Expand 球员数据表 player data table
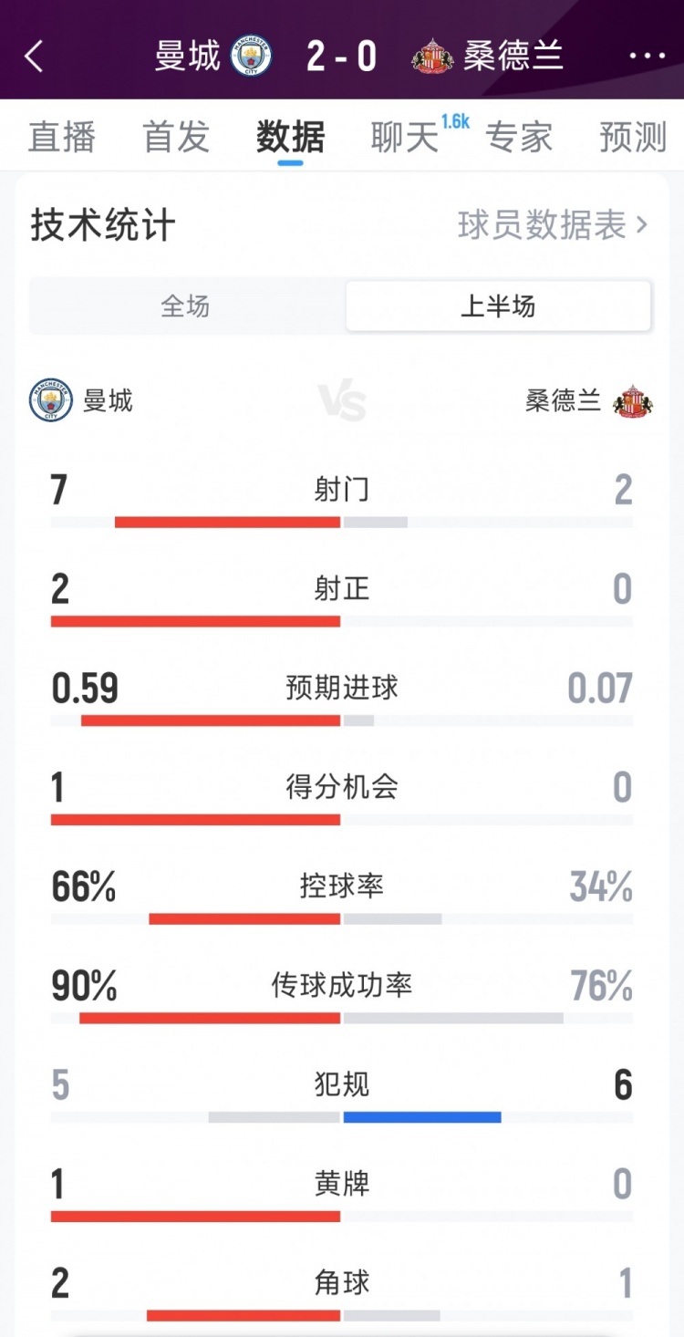Image resolution: width=684 pixels, height=1337 pixels. (x=553, y=224)
